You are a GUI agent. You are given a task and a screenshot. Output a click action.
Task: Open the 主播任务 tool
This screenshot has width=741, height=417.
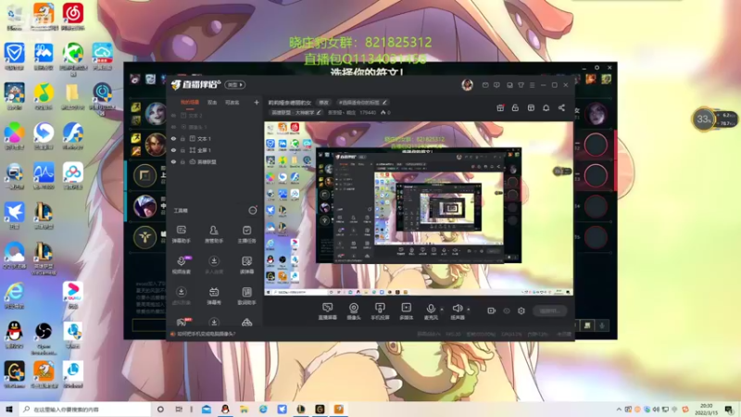246,234
